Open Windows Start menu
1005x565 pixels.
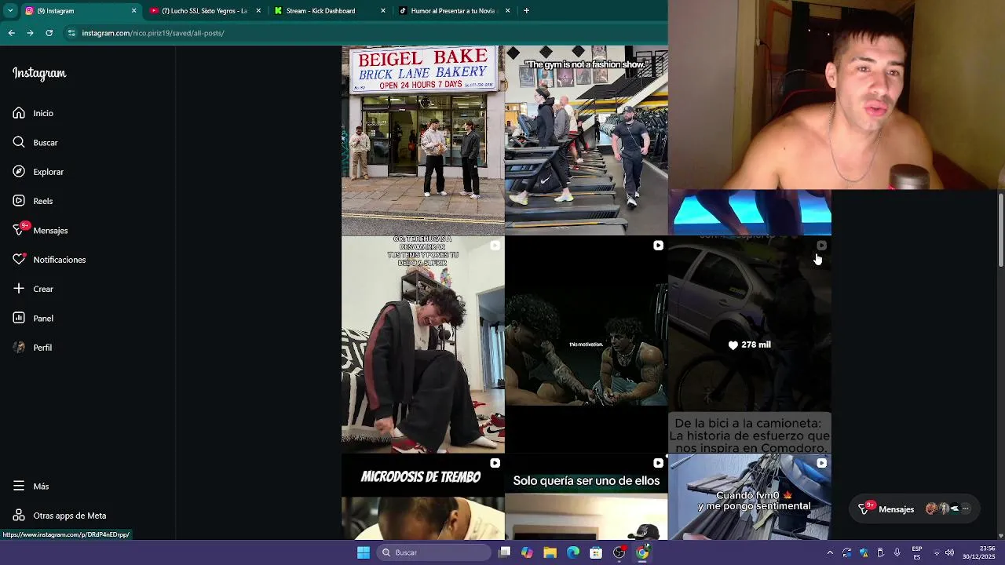click(364, 552)
